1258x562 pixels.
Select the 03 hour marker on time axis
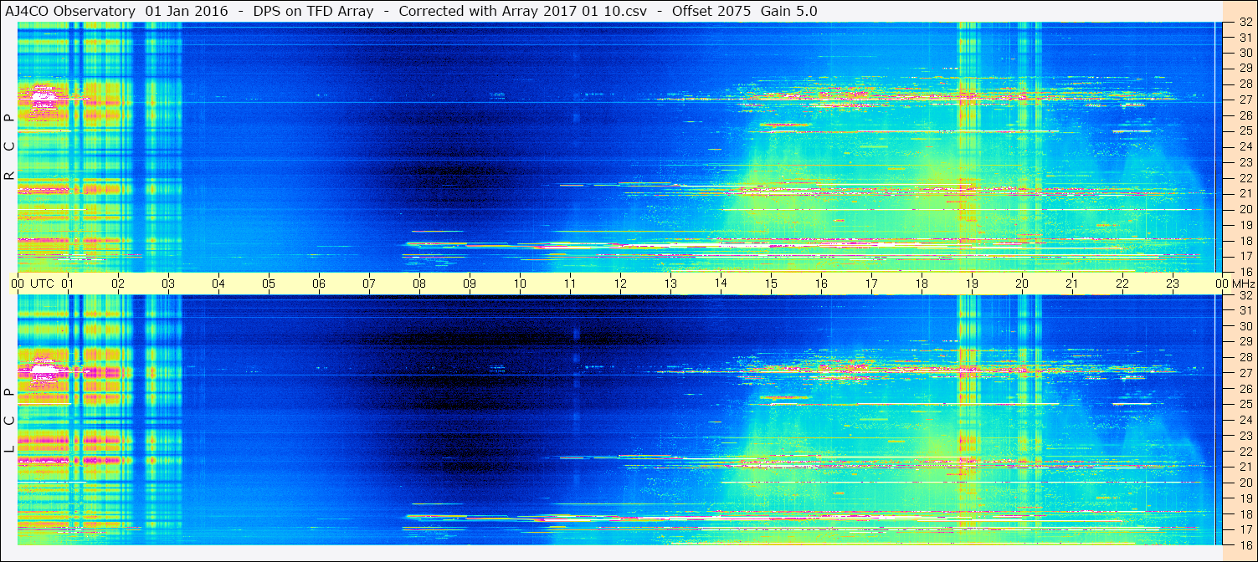tap(168, 284)
